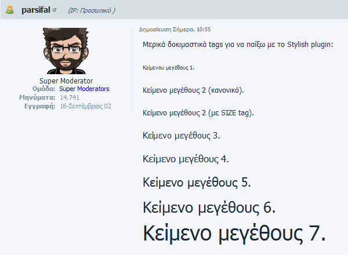
Task: Click the line Κείμενο μεγέθους 4.
Action: 186,159
